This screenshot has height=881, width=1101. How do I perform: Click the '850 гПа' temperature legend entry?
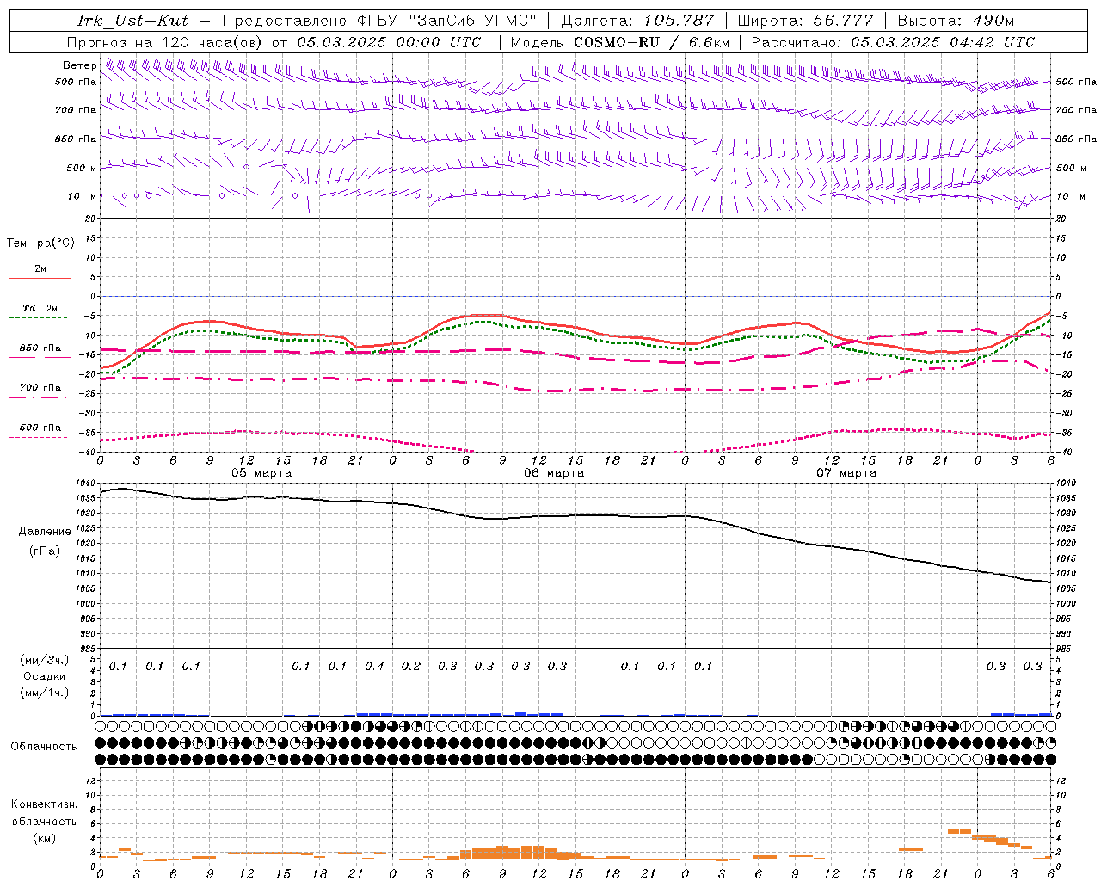(x=40, y=348)
